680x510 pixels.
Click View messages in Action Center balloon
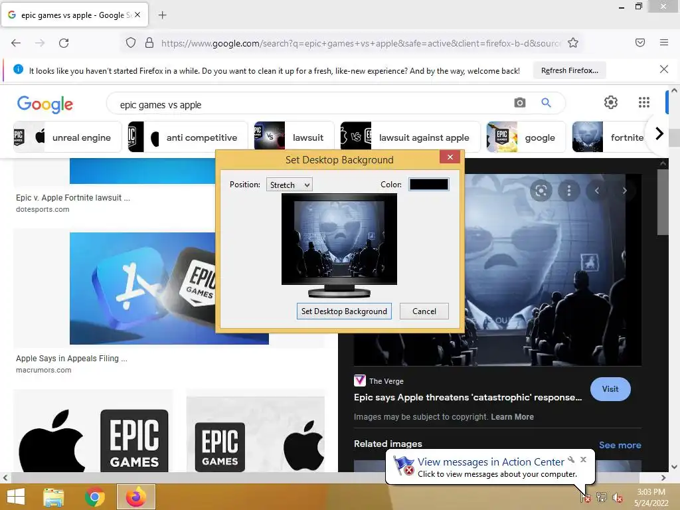point(491,462)
